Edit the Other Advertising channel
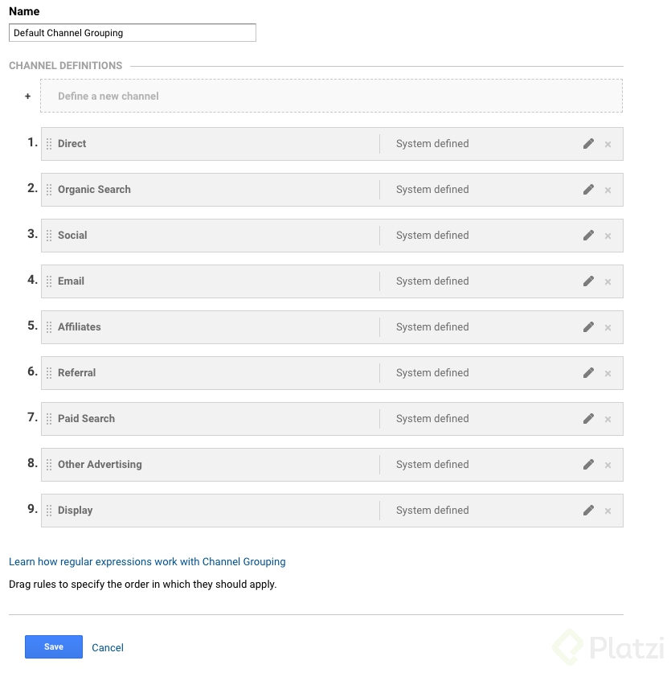Image resolution: width=671 pixels, height=673 pixels. click(x=588, y=465)
